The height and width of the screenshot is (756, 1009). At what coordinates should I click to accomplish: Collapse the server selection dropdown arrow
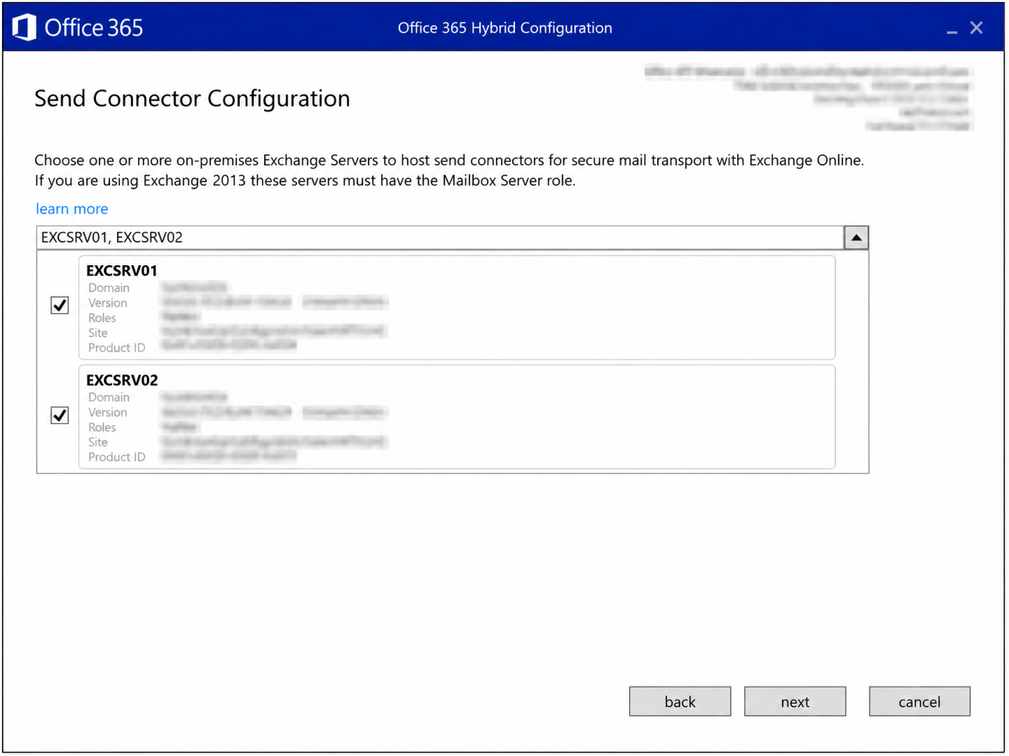856,237
